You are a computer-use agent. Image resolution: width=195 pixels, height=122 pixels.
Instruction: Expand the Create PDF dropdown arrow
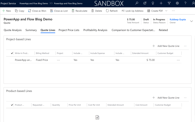coord(166,11)
